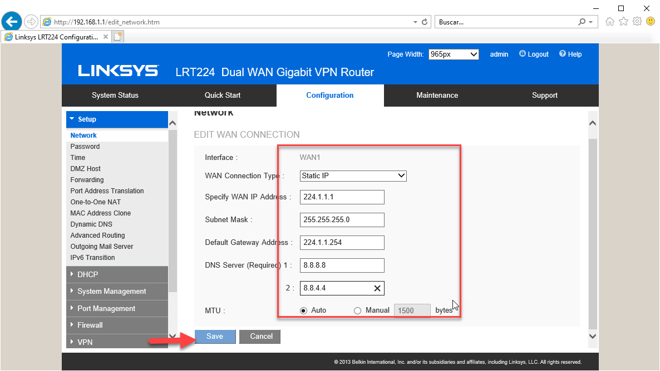Click the search magnifier icon
The image size is (660, 371).
click(582, 22)
